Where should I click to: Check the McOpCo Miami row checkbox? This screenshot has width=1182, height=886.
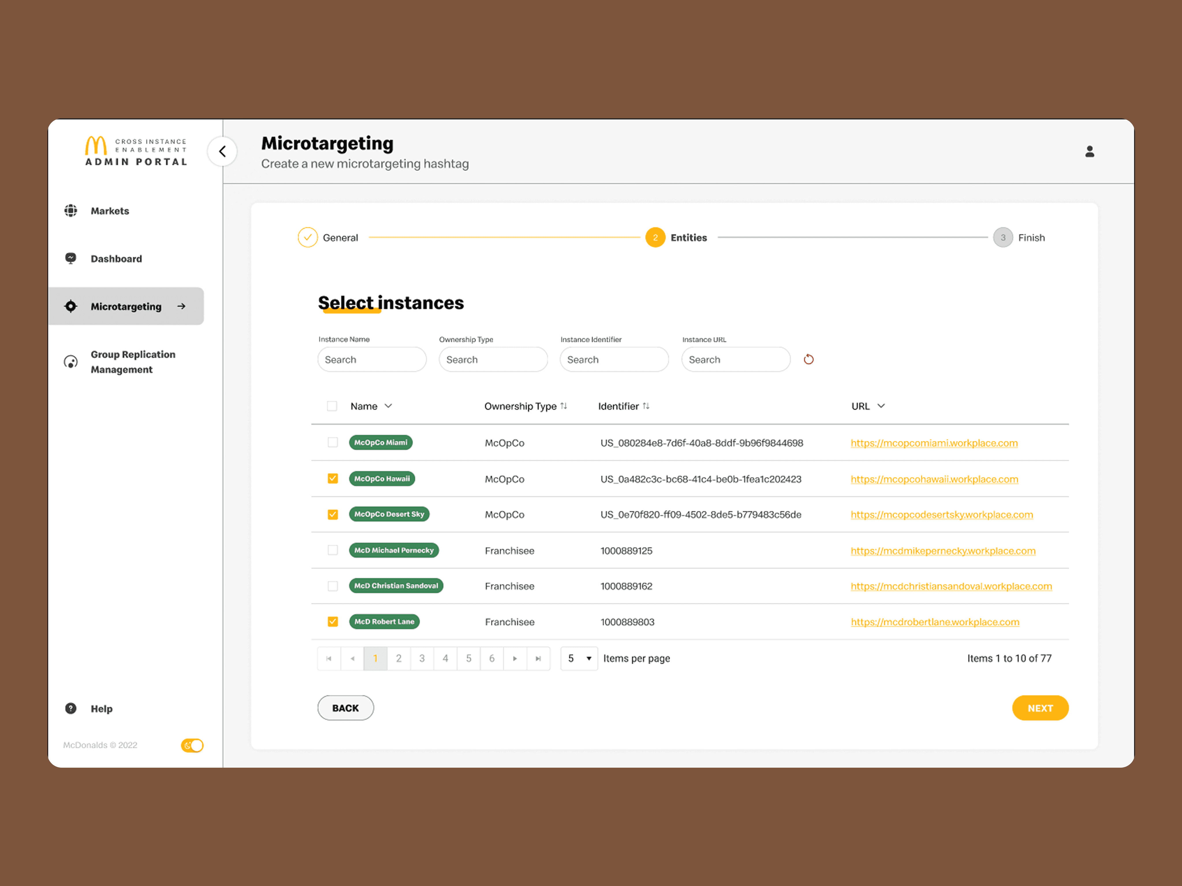point(332,442)
